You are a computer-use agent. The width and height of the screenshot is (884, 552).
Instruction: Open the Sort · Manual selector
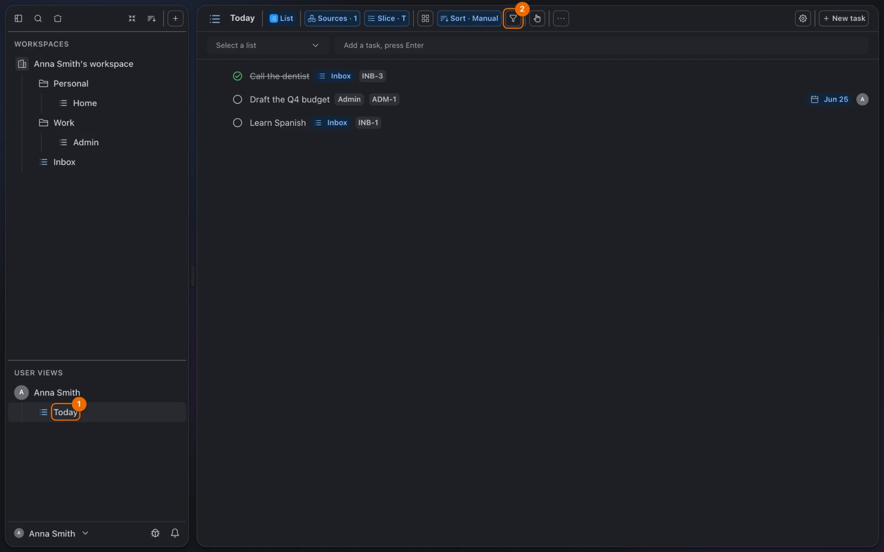(x=469, y=18)
